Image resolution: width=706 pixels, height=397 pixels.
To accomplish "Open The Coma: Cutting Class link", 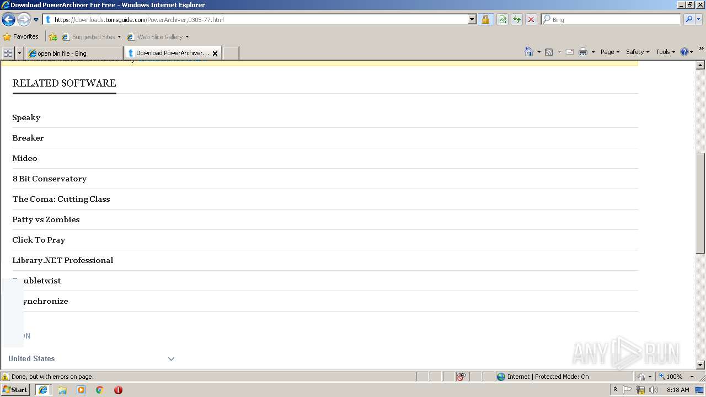I will click(61, 199).
